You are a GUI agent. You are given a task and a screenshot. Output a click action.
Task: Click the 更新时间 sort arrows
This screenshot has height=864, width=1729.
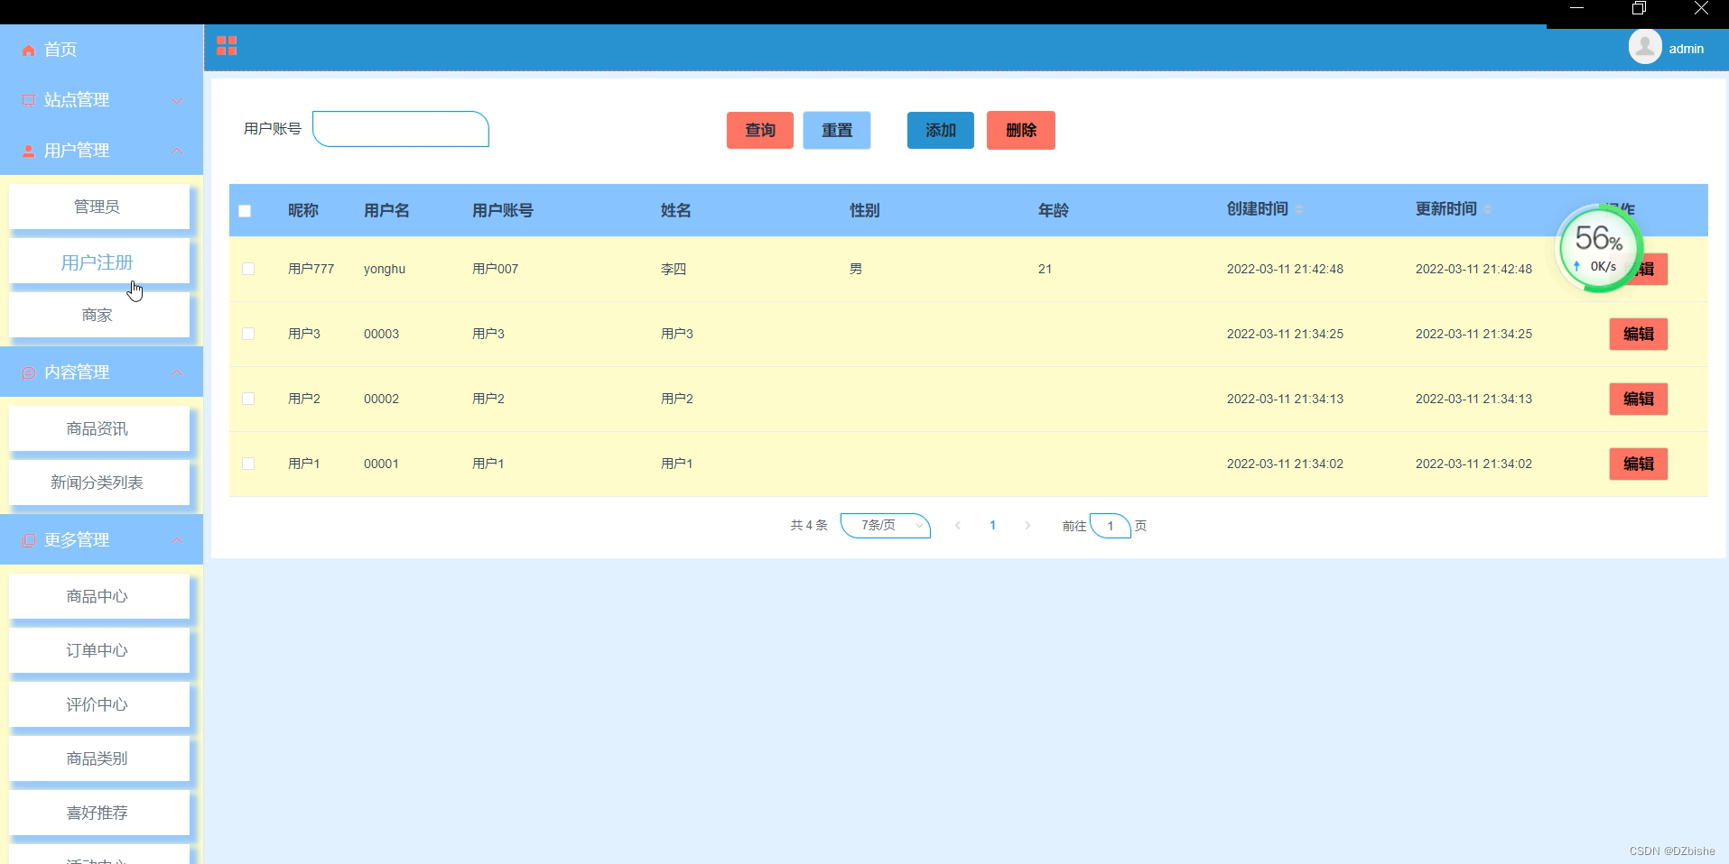point(1488,209)
